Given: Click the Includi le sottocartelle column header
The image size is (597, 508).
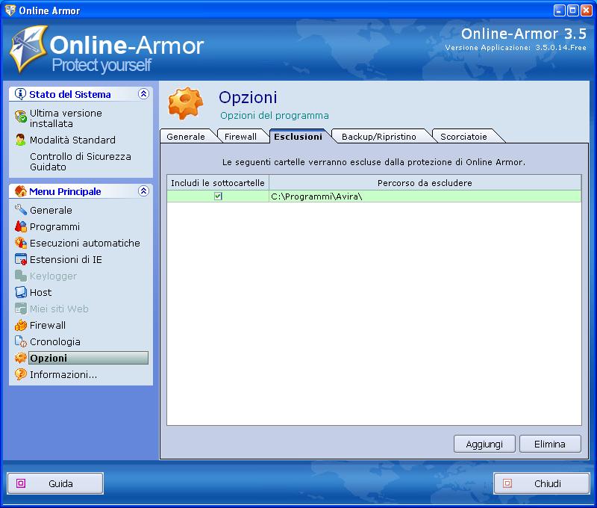Looking at the screenshot, I should click(218, 183).
